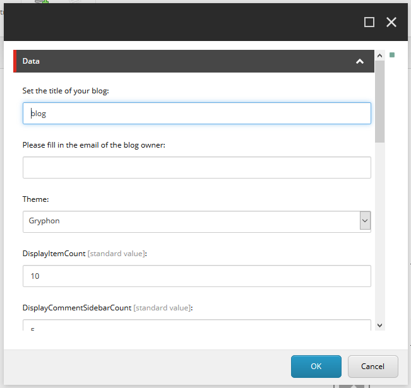Click the DisplayCommentSidebarCount input field
The width and height of the screenshot is (411, 388).
[196, 325]
